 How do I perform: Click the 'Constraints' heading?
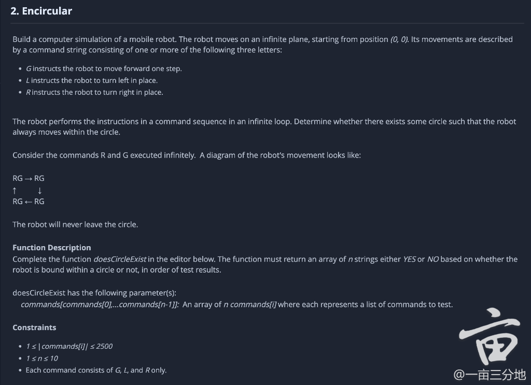(x=34, y=327)
